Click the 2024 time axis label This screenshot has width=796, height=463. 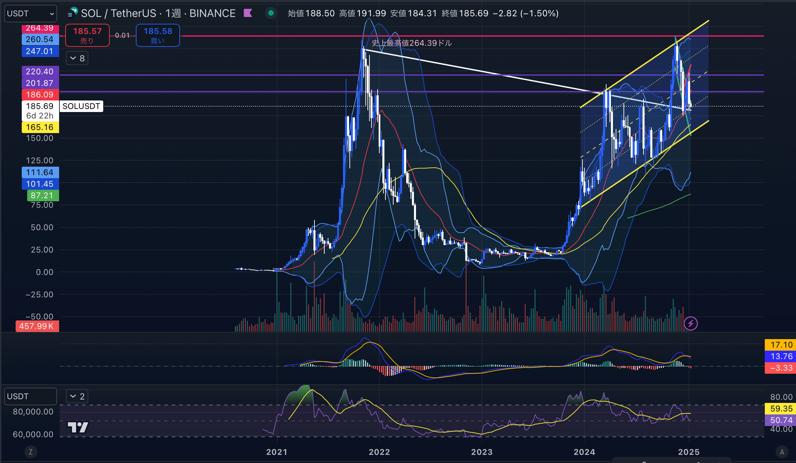[584, 452]
